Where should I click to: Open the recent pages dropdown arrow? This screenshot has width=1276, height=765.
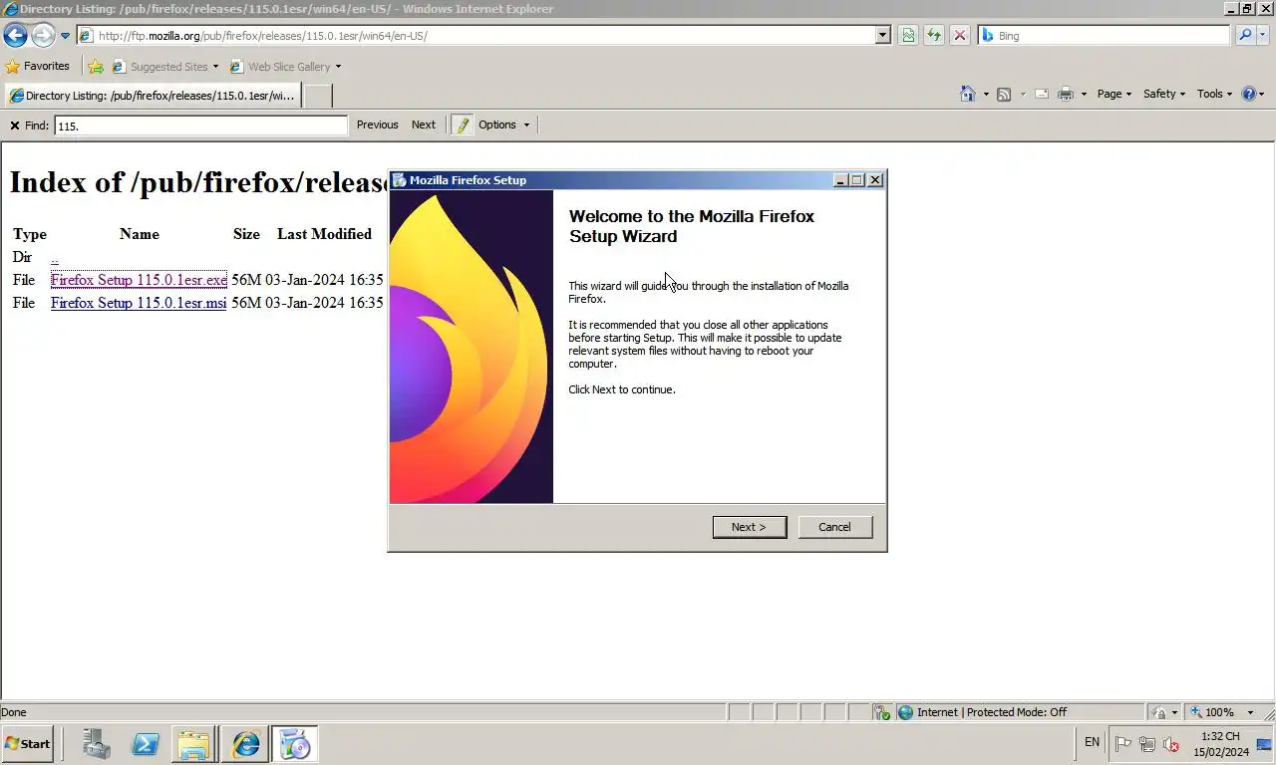pyautogui.click(x=65, y=36)
